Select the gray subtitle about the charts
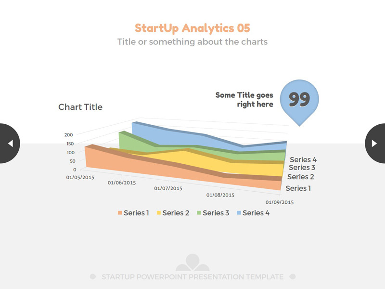 192,42
